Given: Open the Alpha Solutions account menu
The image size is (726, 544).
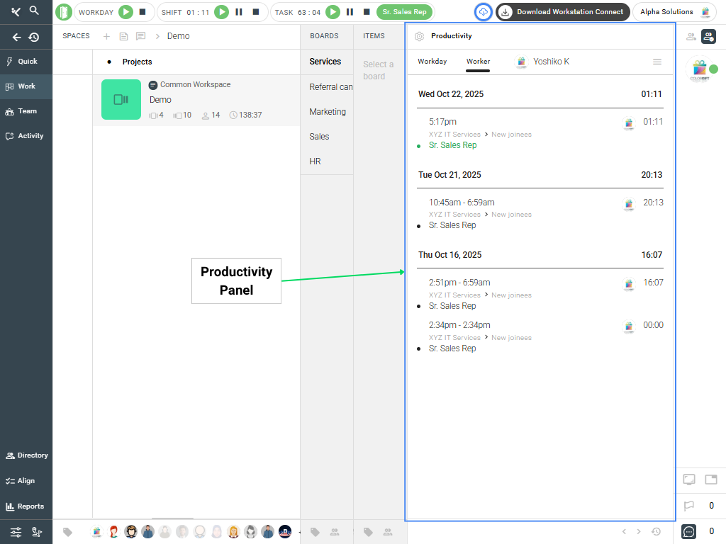Looking at the screenshot, I should click(x=674, y=12).
